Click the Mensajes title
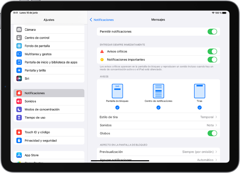 [158, 19]
